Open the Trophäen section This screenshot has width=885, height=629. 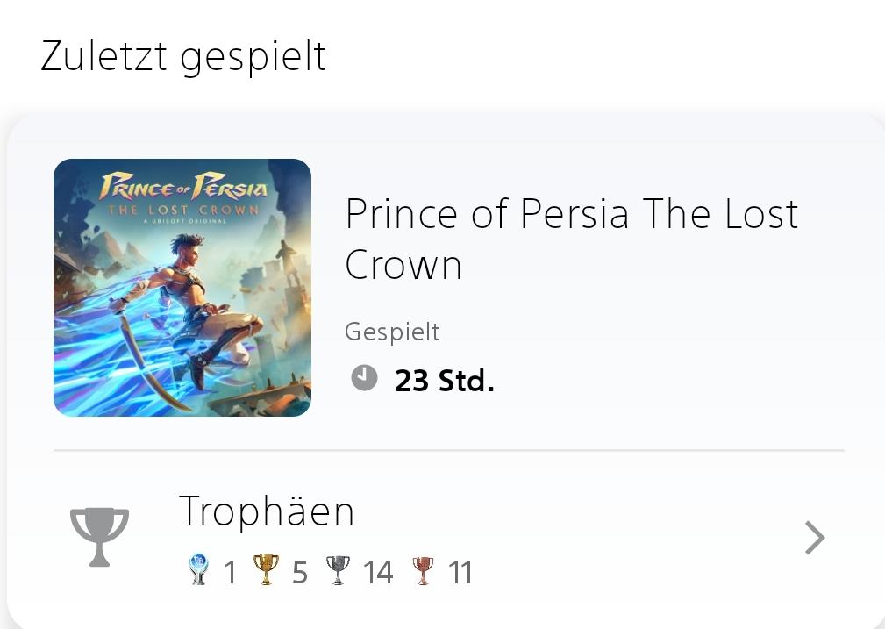point(267,511)
